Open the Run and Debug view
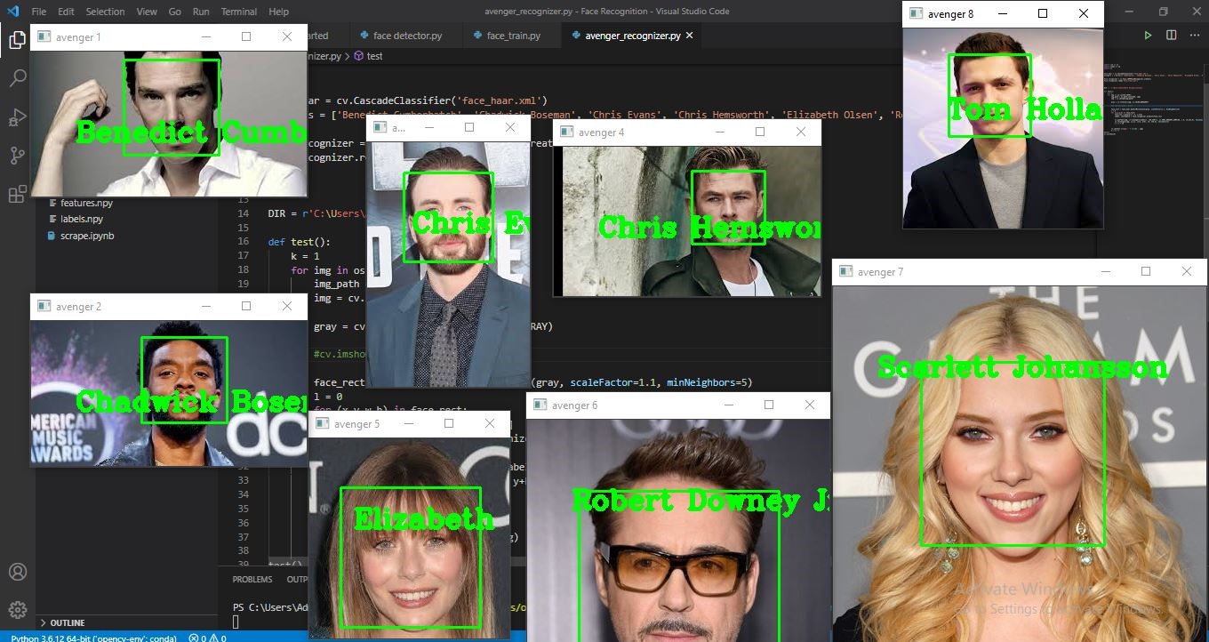 (18, 117)
